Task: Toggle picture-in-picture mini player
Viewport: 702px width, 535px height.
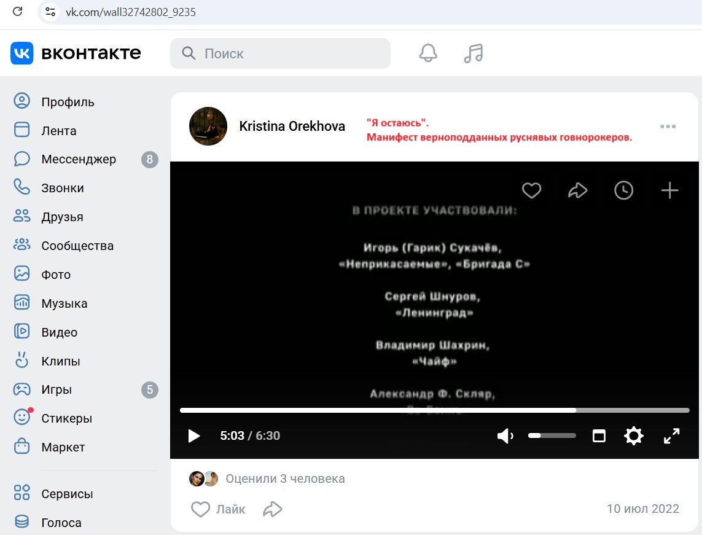Action: point(599,436)
